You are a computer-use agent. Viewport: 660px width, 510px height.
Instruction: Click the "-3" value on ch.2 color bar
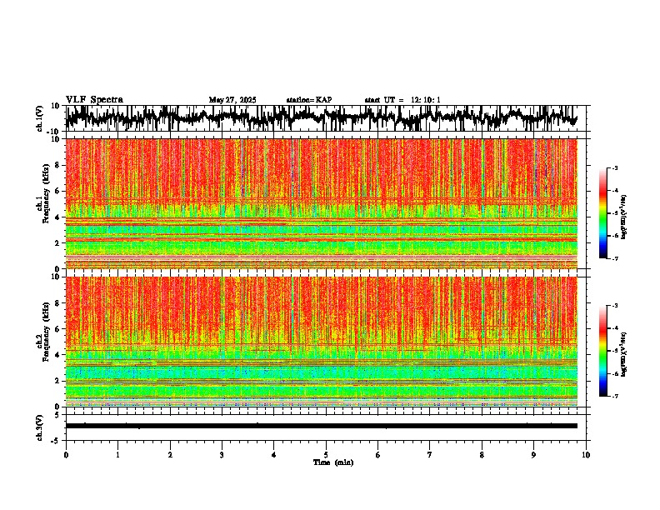pos(615,306)
